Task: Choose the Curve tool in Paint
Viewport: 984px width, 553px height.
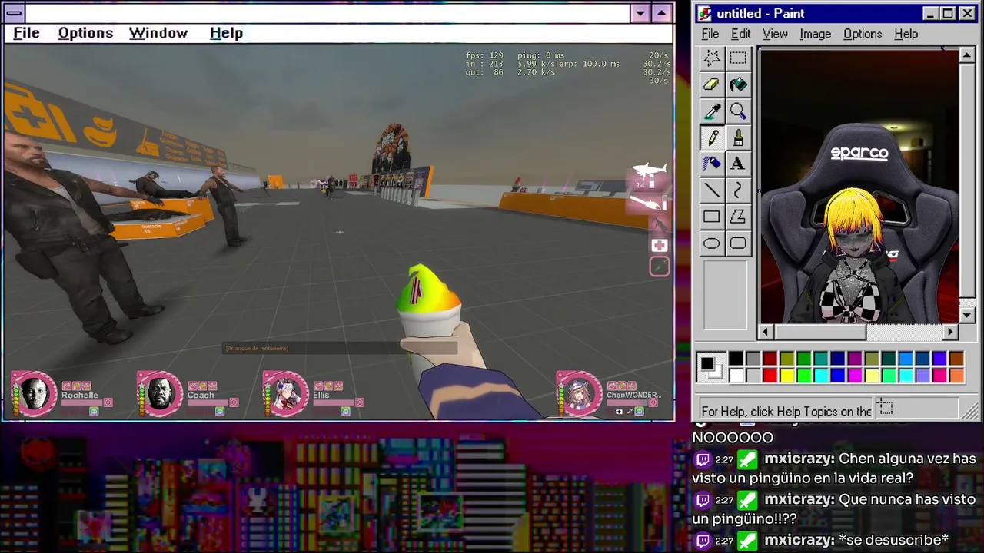Action: [738, 190]
